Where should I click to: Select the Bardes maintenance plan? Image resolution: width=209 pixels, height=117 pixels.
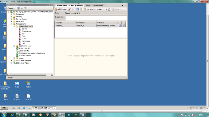pyautogui.click(x=24, y=29)
